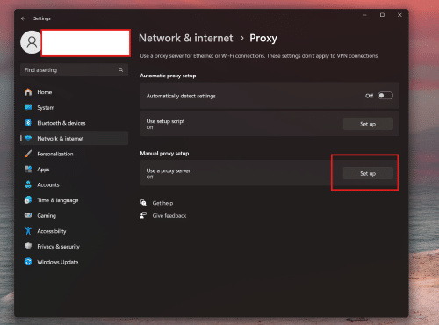
Task: Click the Proxy page title
Action: click(x=263, y=39)
